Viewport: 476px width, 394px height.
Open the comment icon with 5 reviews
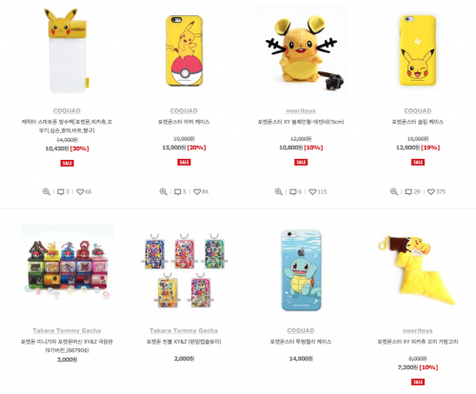178,192
